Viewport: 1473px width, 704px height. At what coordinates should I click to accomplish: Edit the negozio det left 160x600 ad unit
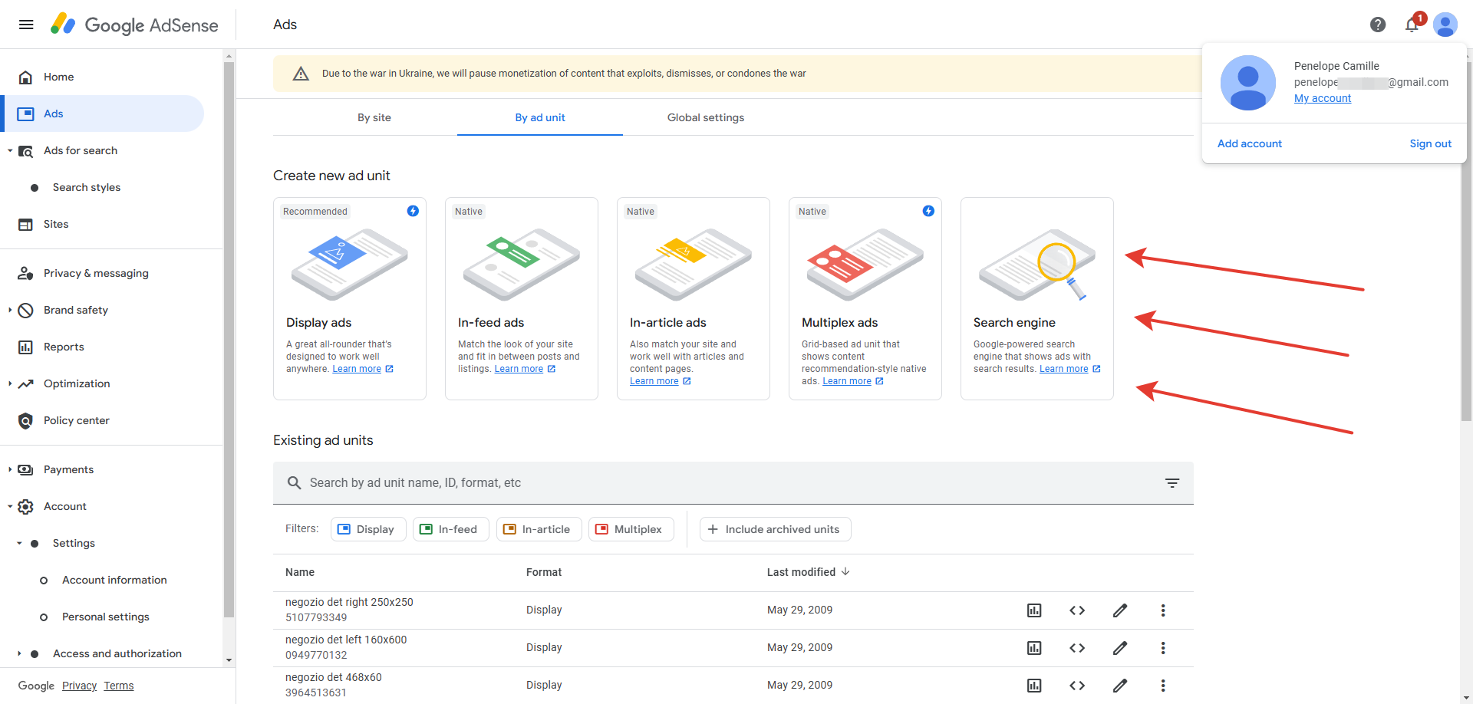(x=1120, y=648)
